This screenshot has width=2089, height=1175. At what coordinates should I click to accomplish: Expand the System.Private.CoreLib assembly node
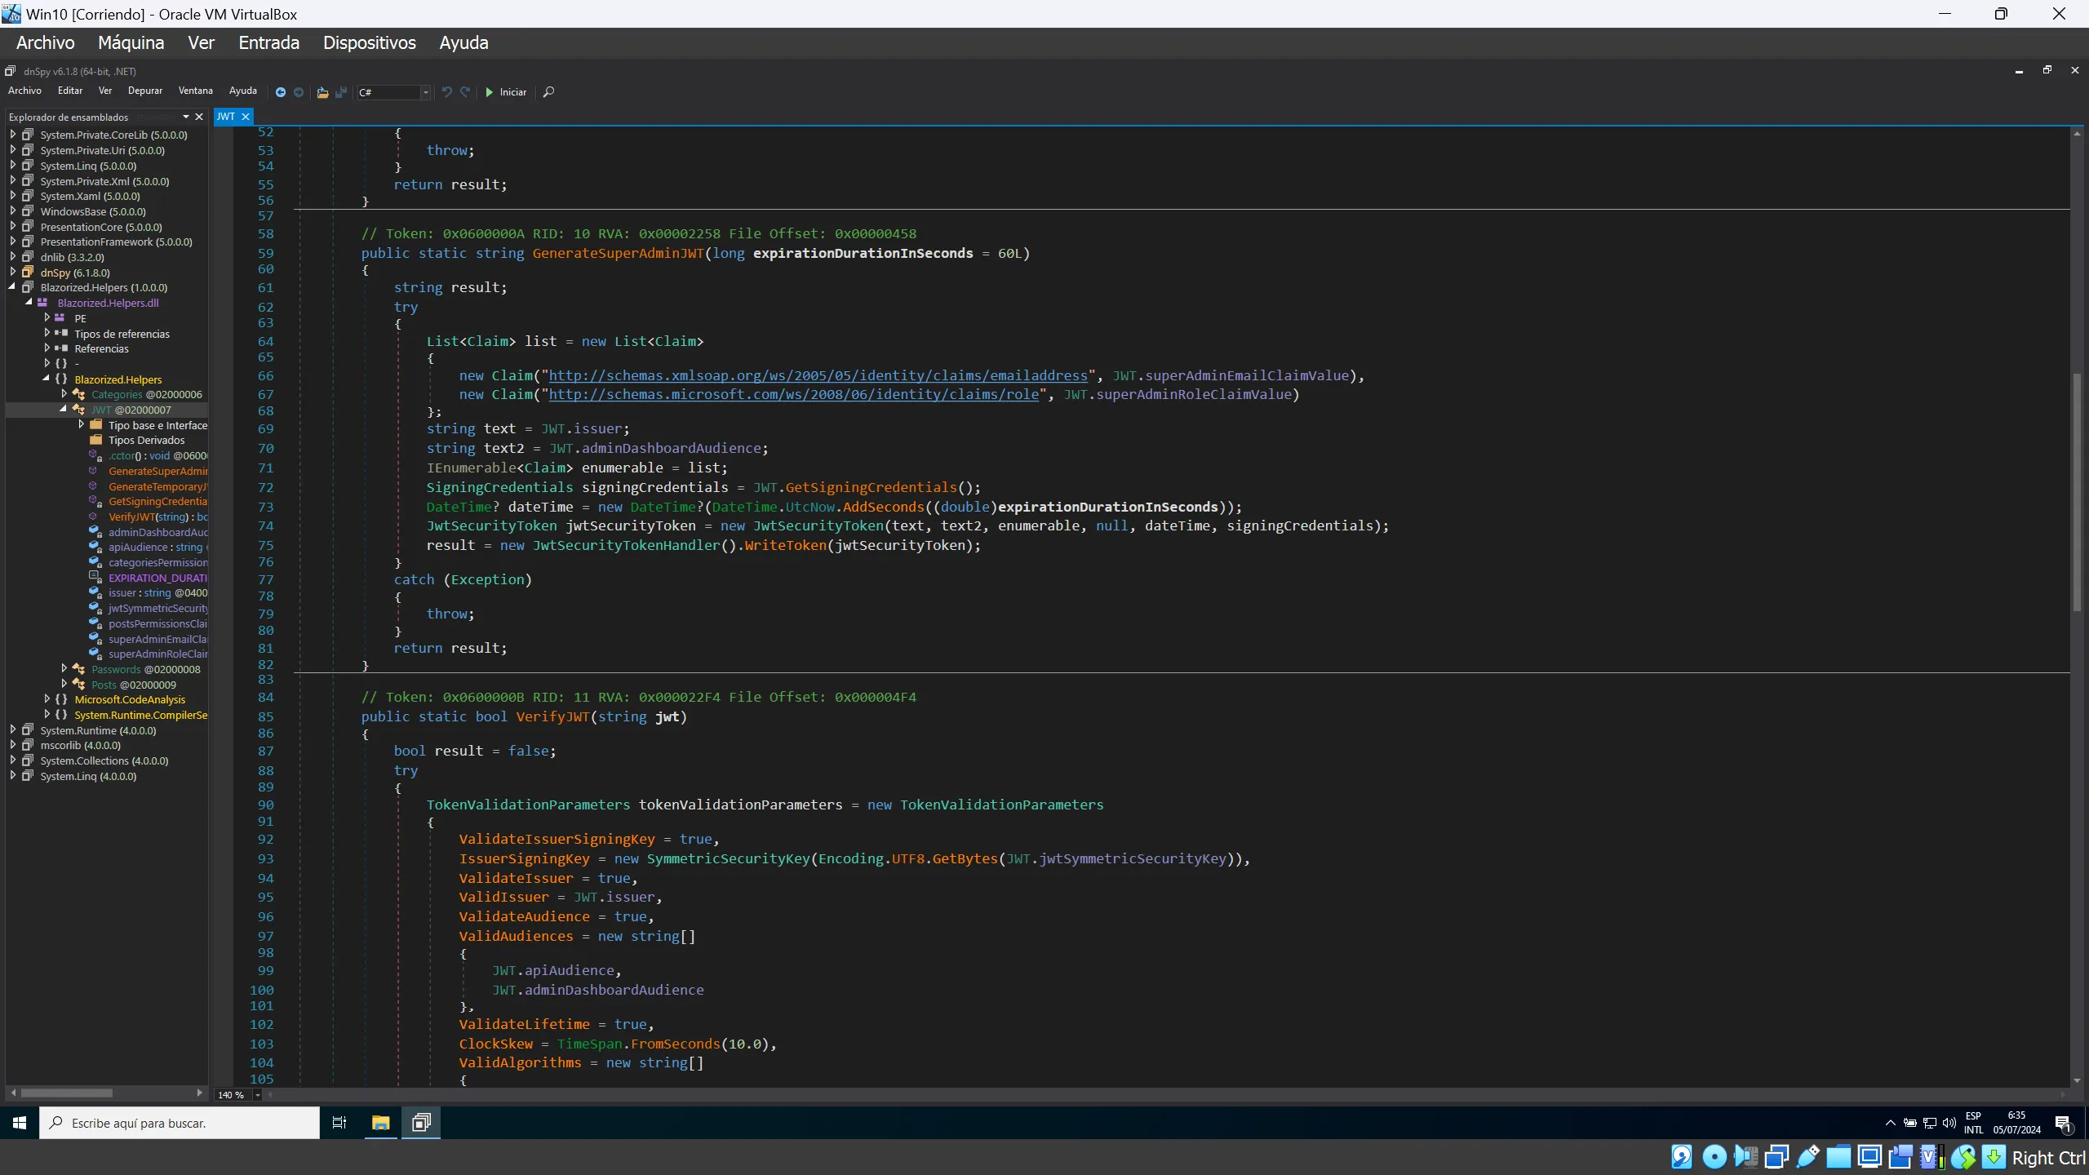tap(13, 135)
